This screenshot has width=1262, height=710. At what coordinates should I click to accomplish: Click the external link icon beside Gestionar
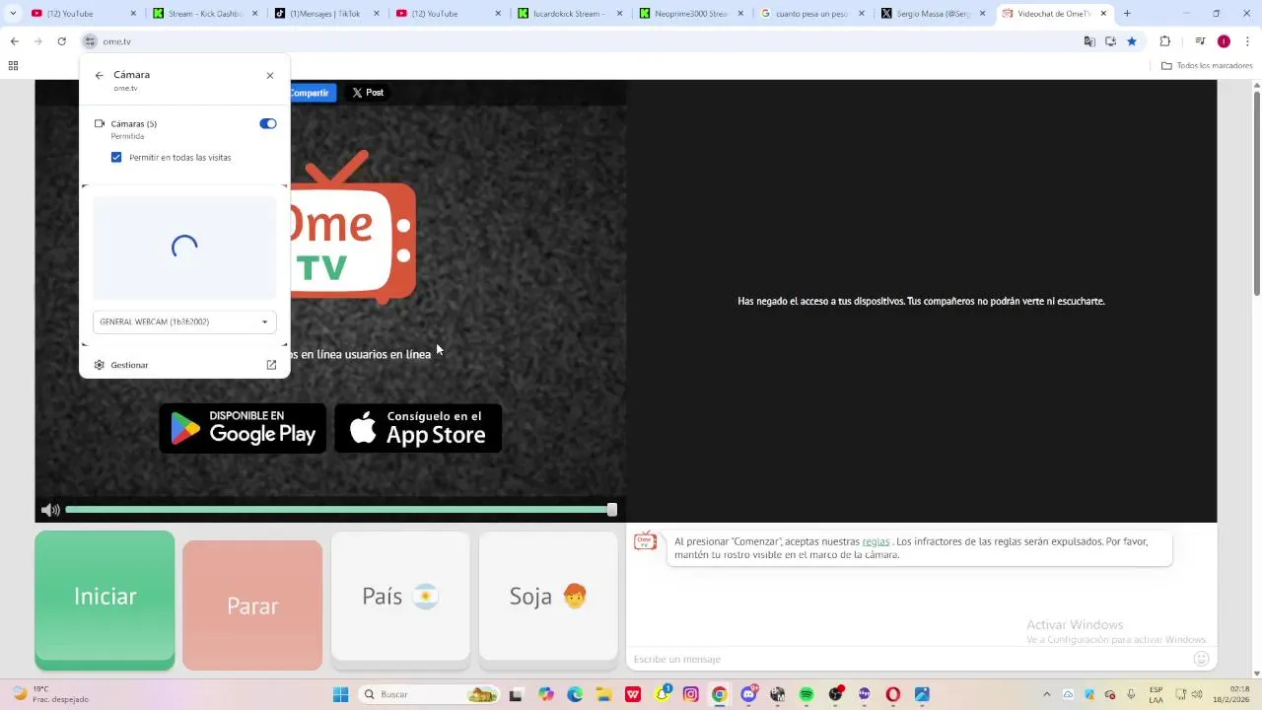coord(271,365)
